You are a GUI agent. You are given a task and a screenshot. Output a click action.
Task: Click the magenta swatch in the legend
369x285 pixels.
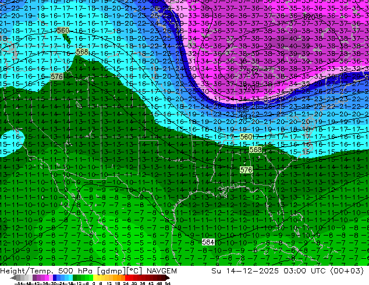[x=47, y=278]
